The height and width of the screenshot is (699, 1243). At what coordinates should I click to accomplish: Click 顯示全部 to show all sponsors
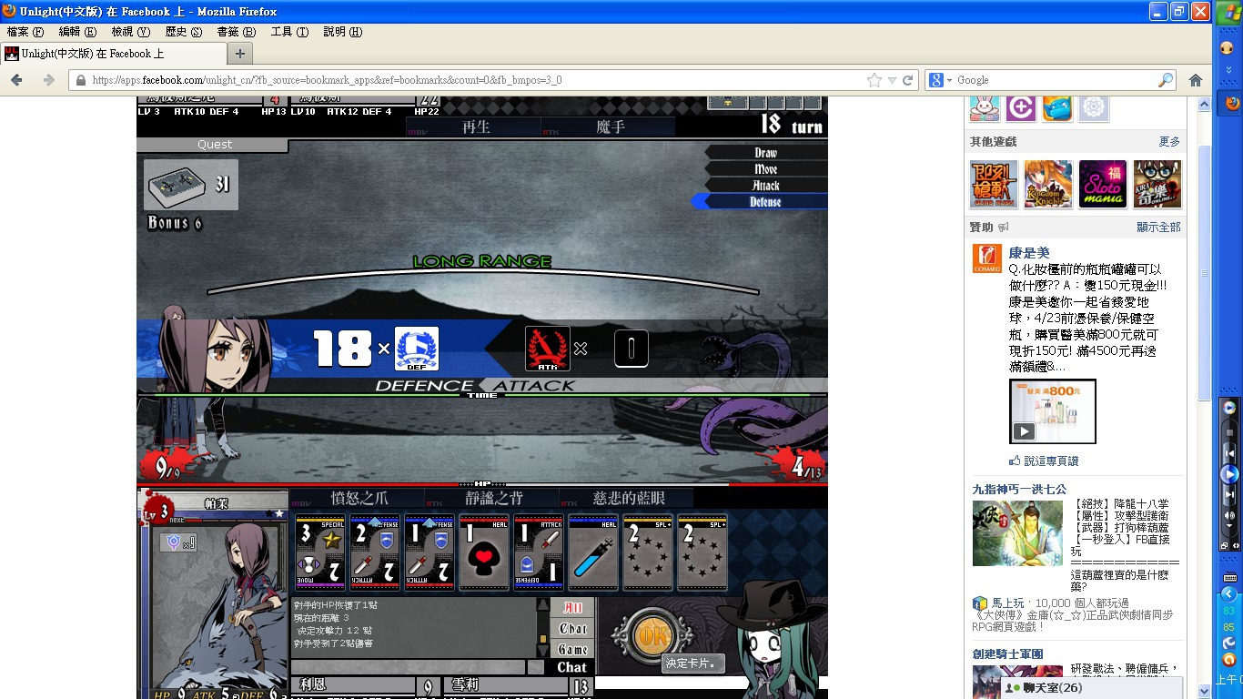coord(1158,227)
